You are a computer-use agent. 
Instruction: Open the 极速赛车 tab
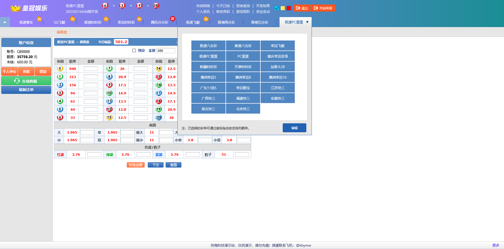pos(26,22)
